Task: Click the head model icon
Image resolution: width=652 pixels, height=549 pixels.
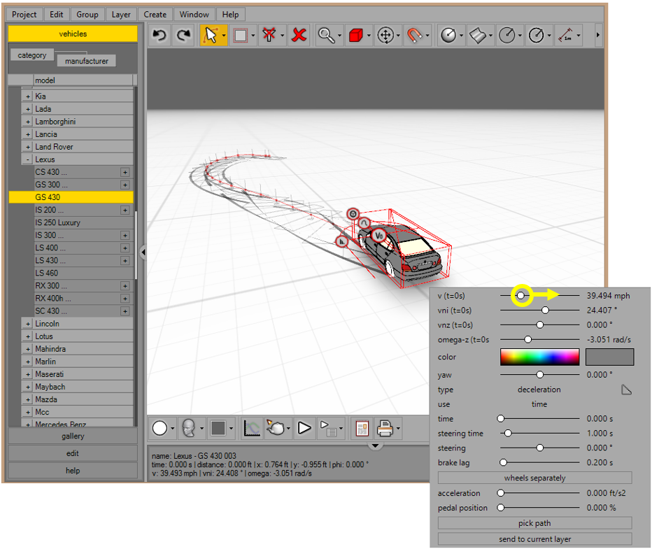Action: (x=189, y=427)
